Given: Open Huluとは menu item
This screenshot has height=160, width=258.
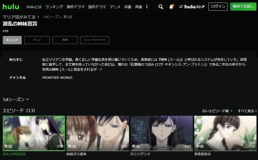Looking at the screenshot, I should pyautogui.click(x=34, y=7).
